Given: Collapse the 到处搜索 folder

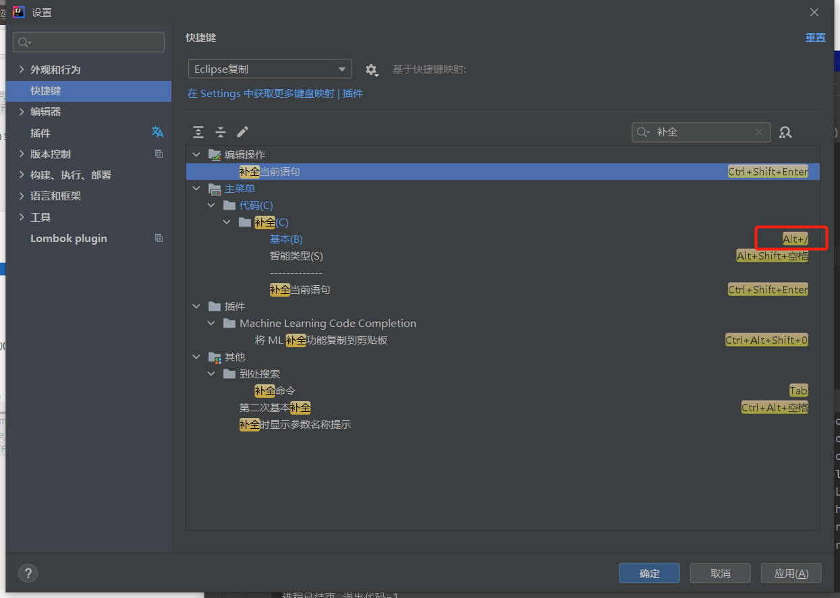Looking at the screenshot, I should click(x=211, y=373).
